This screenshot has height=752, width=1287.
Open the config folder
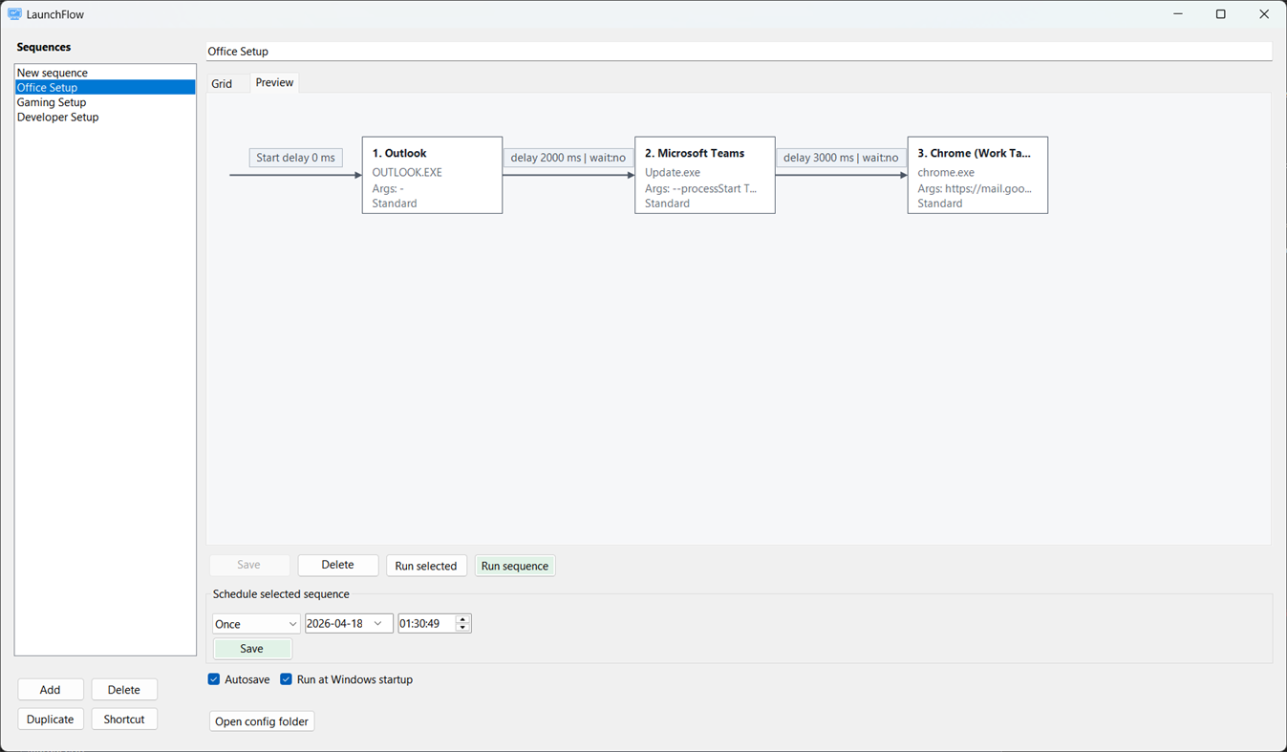pyautogui.click(x=262, y=721)
